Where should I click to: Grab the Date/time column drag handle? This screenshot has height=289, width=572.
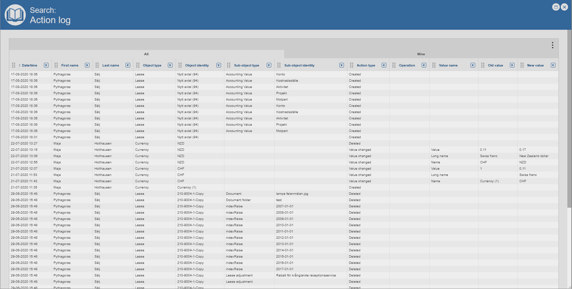[14, 65]
